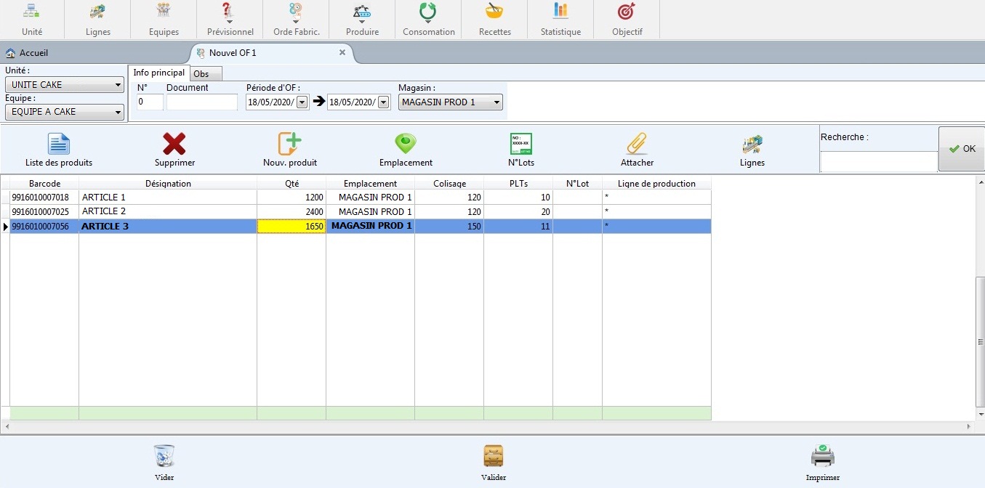The height and width of the screenshot is (488, 985).
Task: Switch to the Accueil tab
Action: point(33,53)
